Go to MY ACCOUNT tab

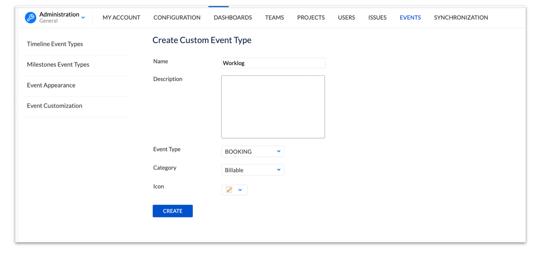pos(121,17)
